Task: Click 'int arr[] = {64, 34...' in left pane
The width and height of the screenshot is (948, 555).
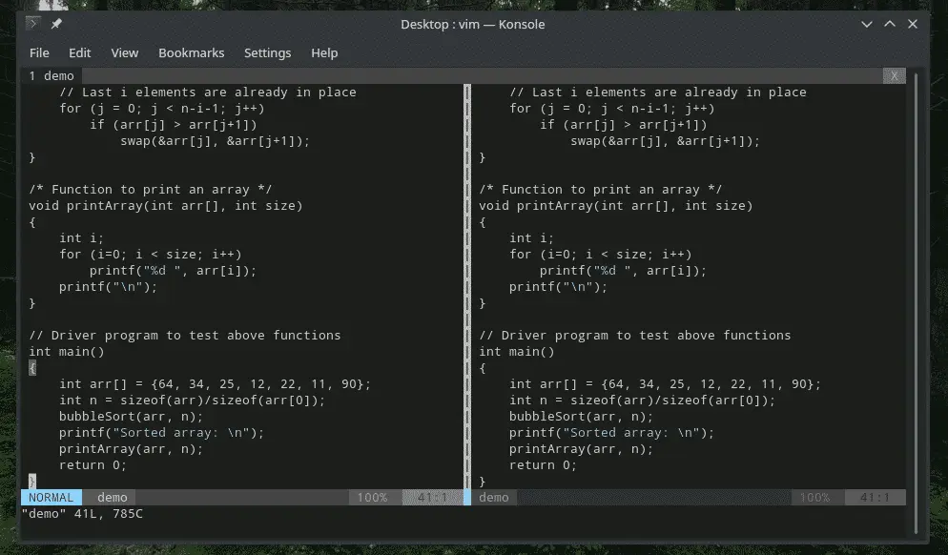Action: pyautogui.click(x=215, y=384)
